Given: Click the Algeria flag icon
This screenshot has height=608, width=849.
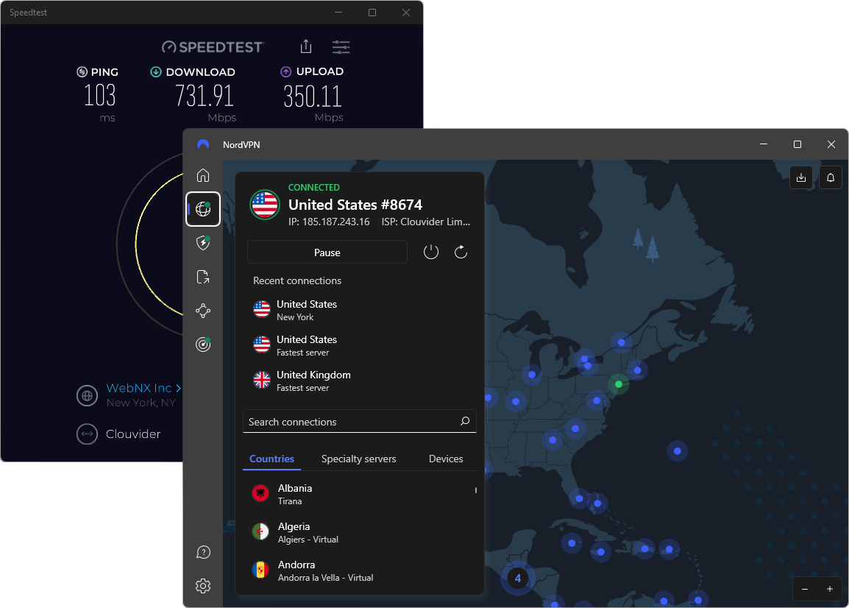Looking at the screenshot, I should [x=260, y=531].
